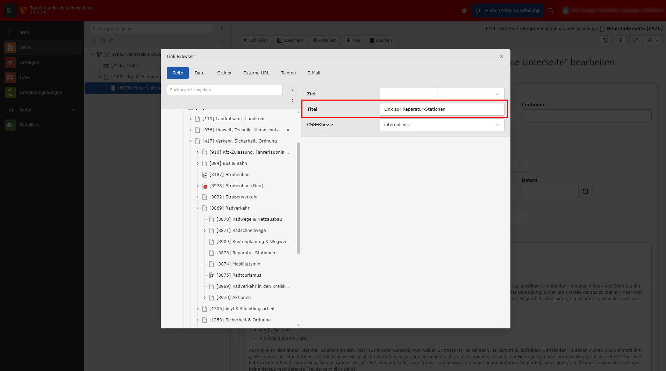Screen dimensions: 666x371
Task: Open the Externe URL tab
Action: [x=256, y=73]
